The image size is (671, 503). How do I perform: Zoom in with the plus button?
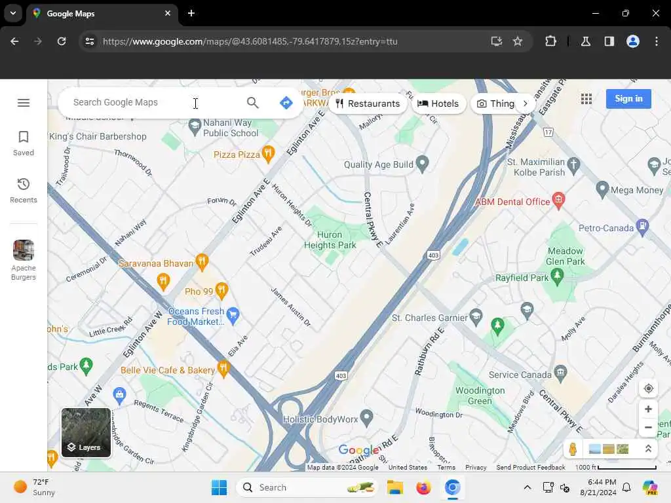tap(648, 409)
